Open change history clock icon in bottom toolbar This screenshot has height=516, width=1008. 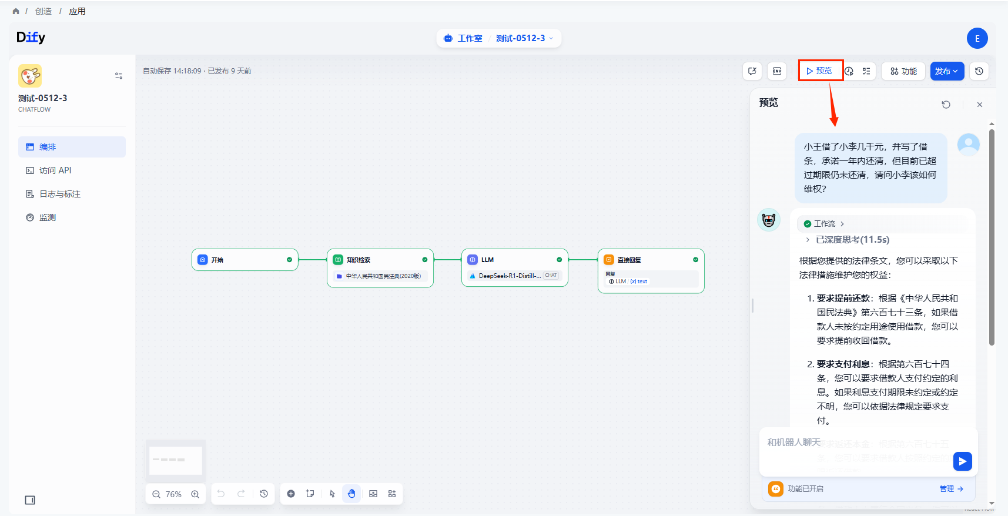[x=264, y=494]
